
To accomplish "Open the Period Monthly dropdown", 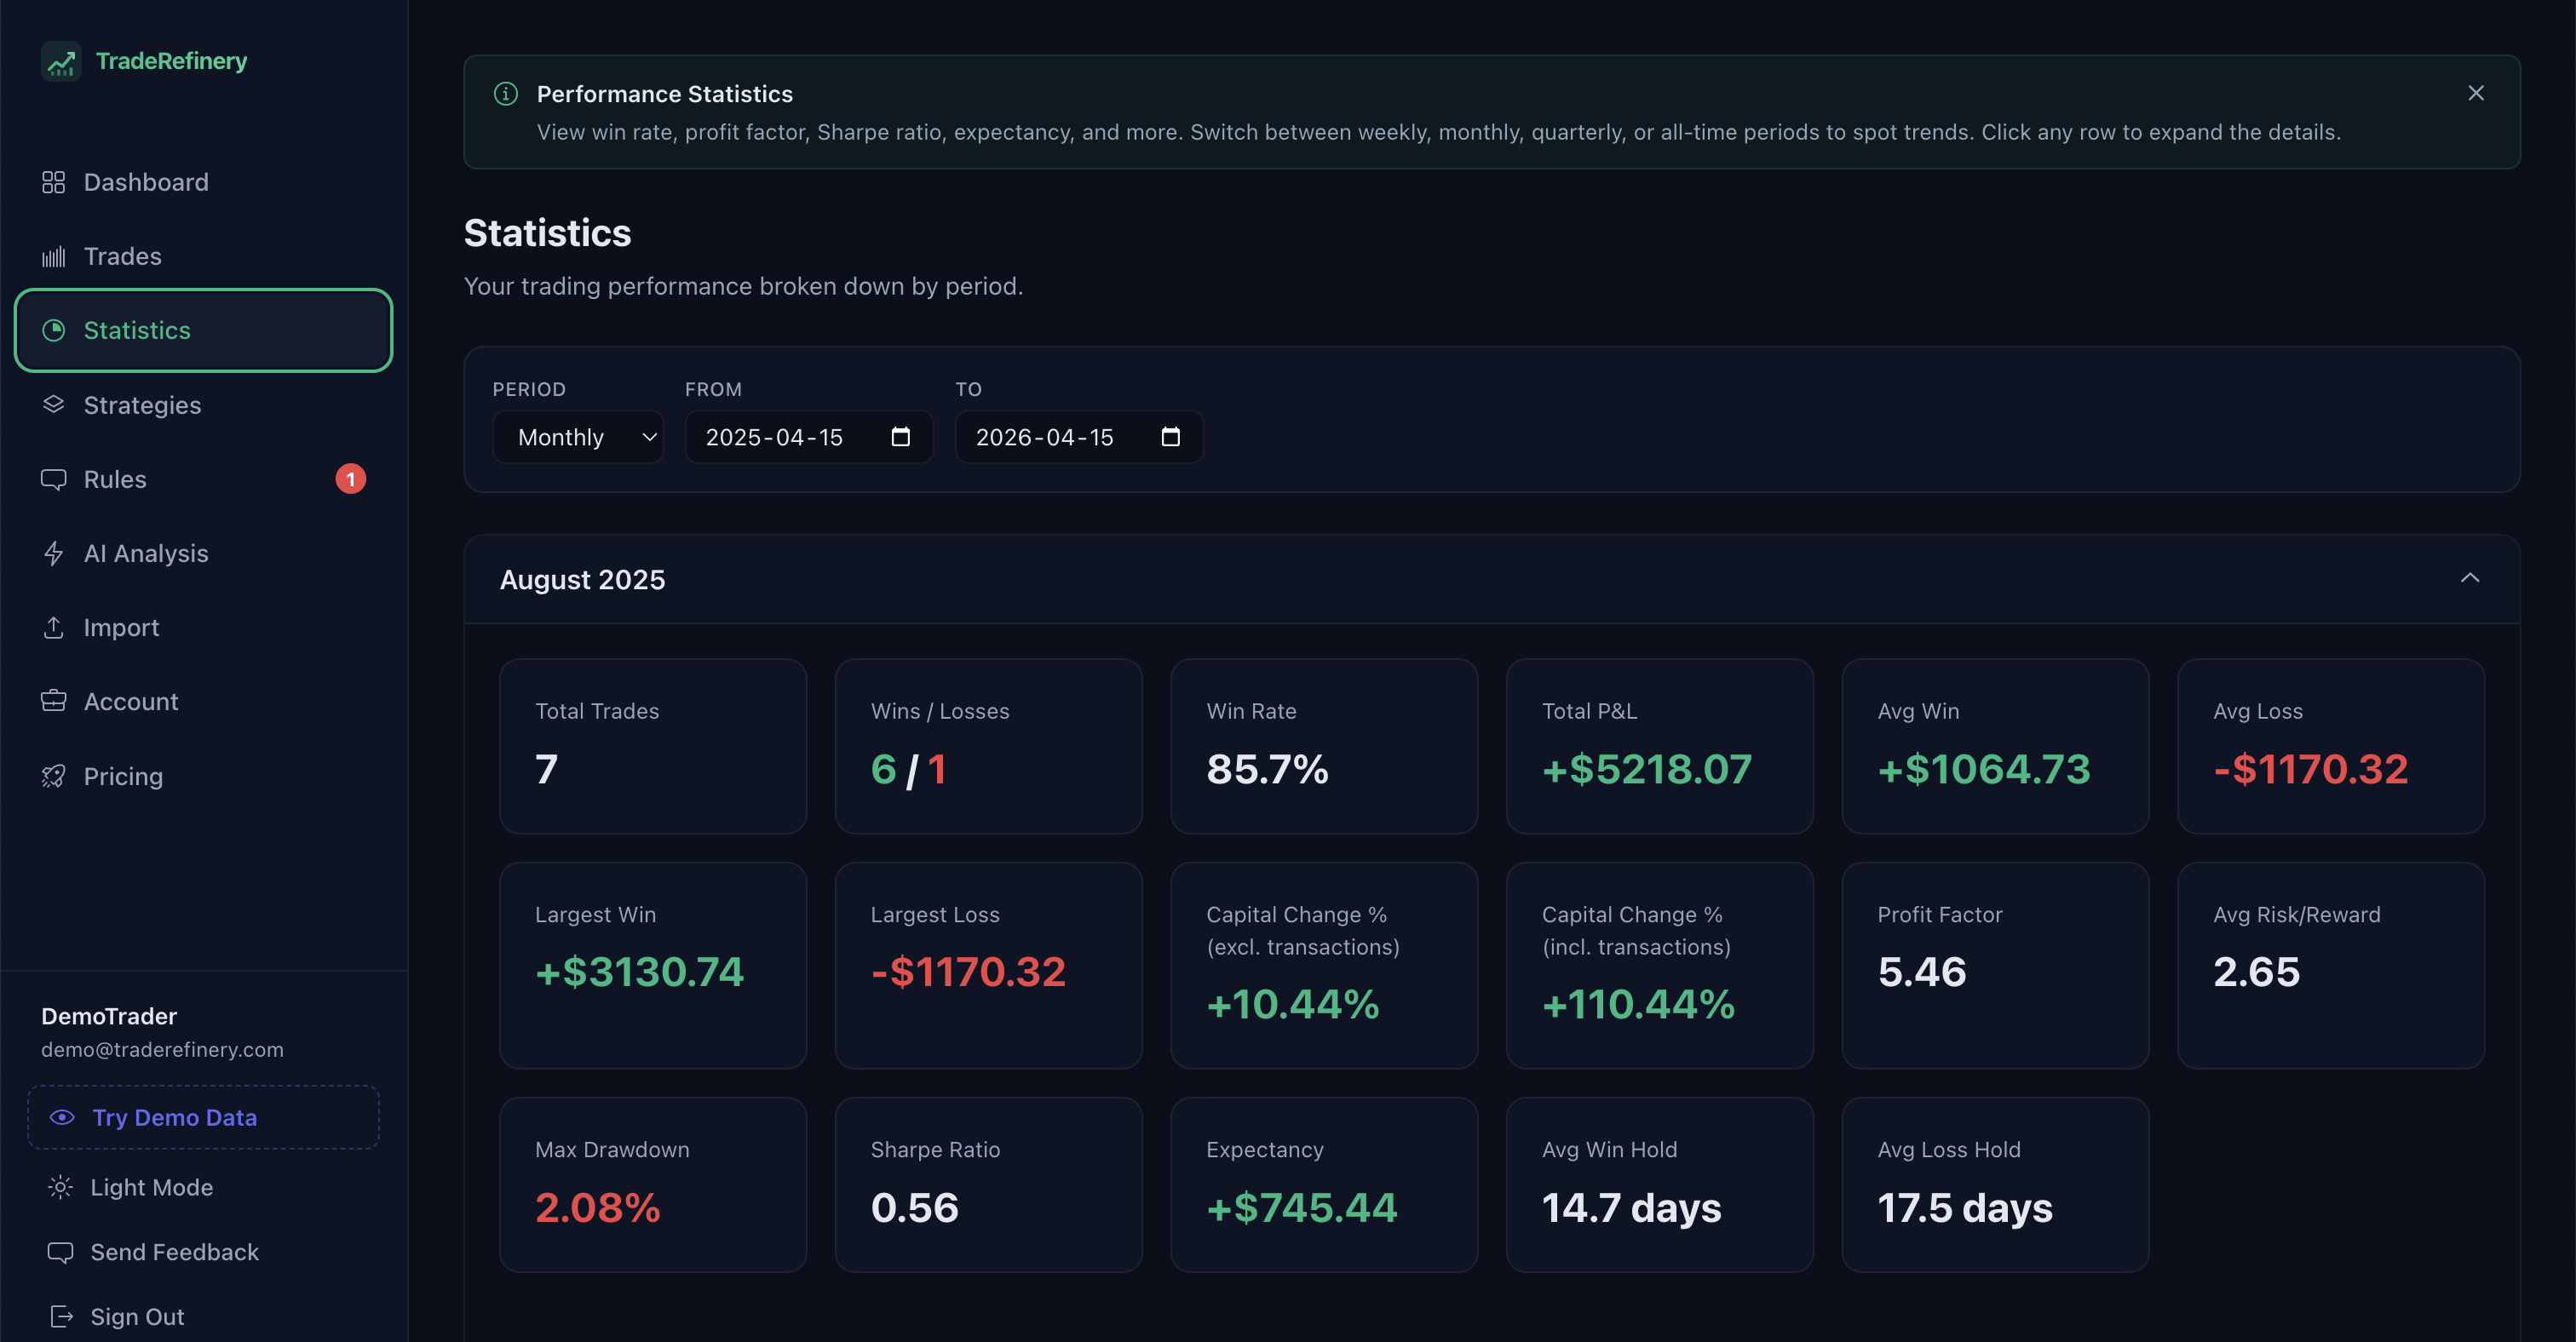I will click(x=578, y=437).
